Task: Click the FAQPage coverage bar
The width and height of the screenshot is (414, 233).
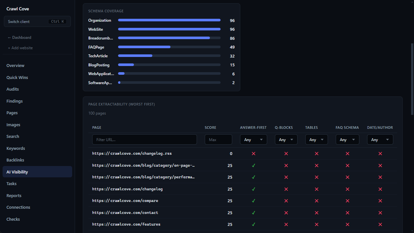Action: [x=169, y=47]
